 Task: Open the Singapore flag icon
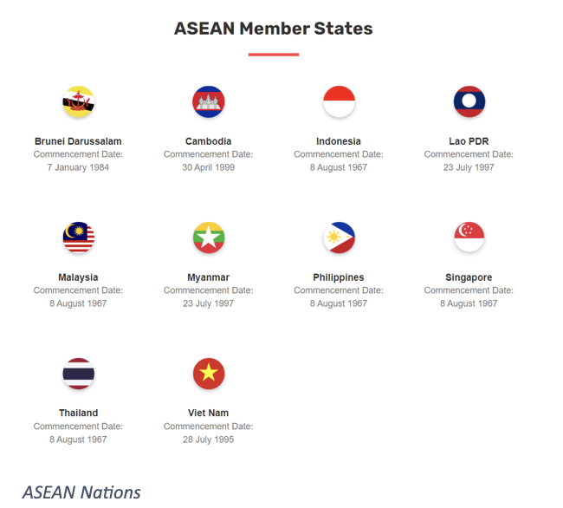(x=469, y=238)
